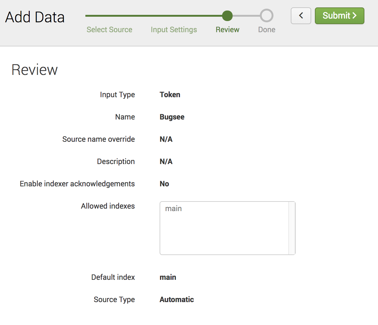Click the Token input type value

170,95
